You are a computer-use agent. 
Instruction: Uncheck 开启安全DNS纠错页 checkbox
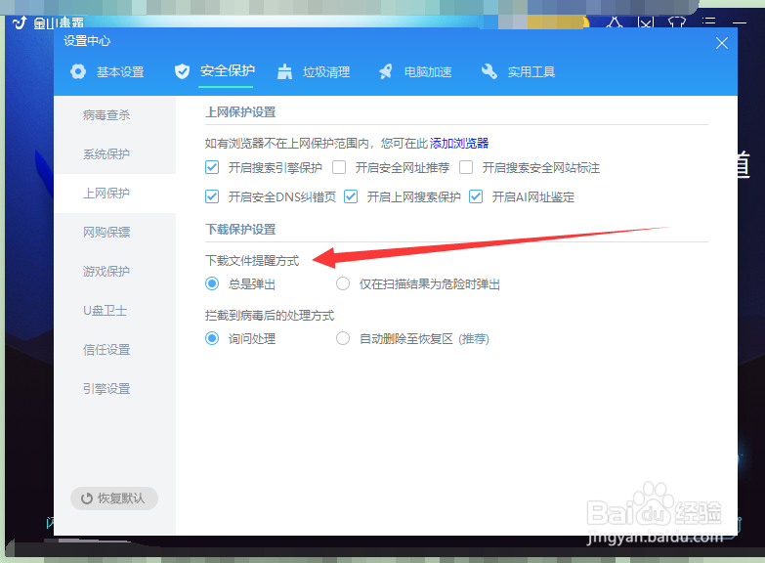point(212,196)
